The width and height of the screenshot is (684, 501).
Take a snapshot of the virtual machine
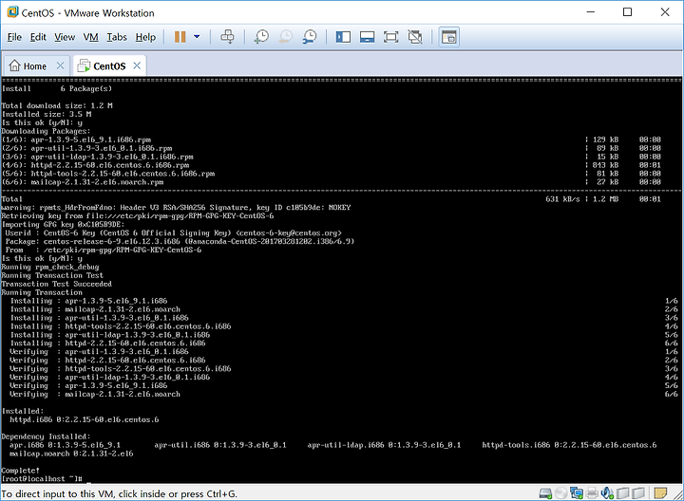tap(261, 37)
